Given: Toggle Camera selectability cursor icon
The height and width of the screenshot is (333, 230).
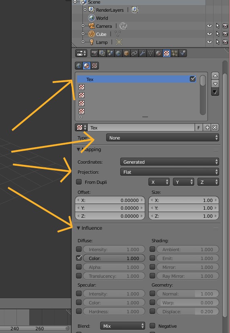Looking at the screenshot, I should point(218,26).
